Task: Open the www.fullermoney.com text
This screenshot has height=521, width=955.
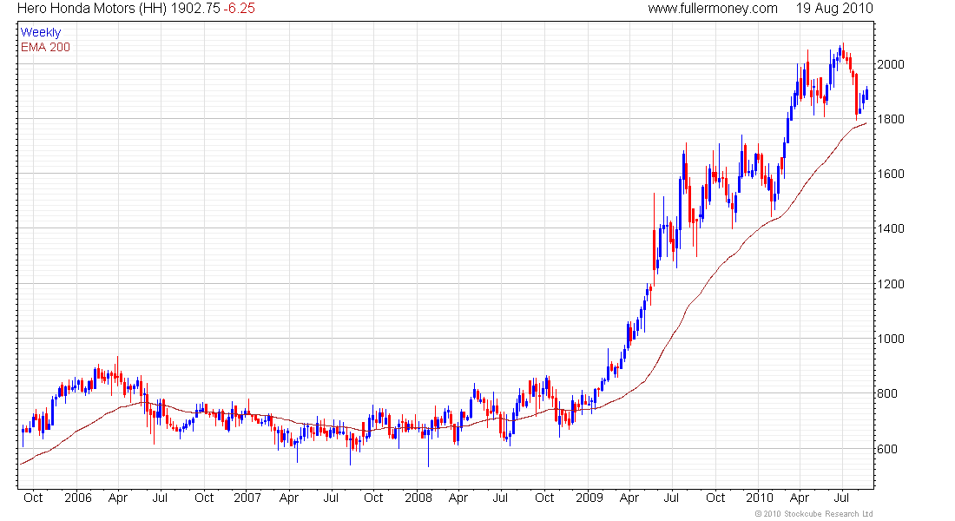Action: tap(713, 9)
